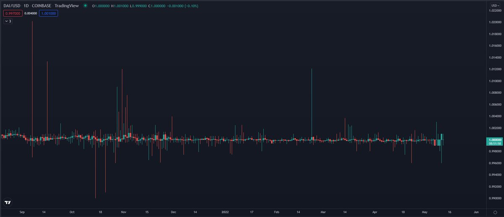Click the 2022 year label on time axis
504x217 pixels.
[x=226, y=212]
